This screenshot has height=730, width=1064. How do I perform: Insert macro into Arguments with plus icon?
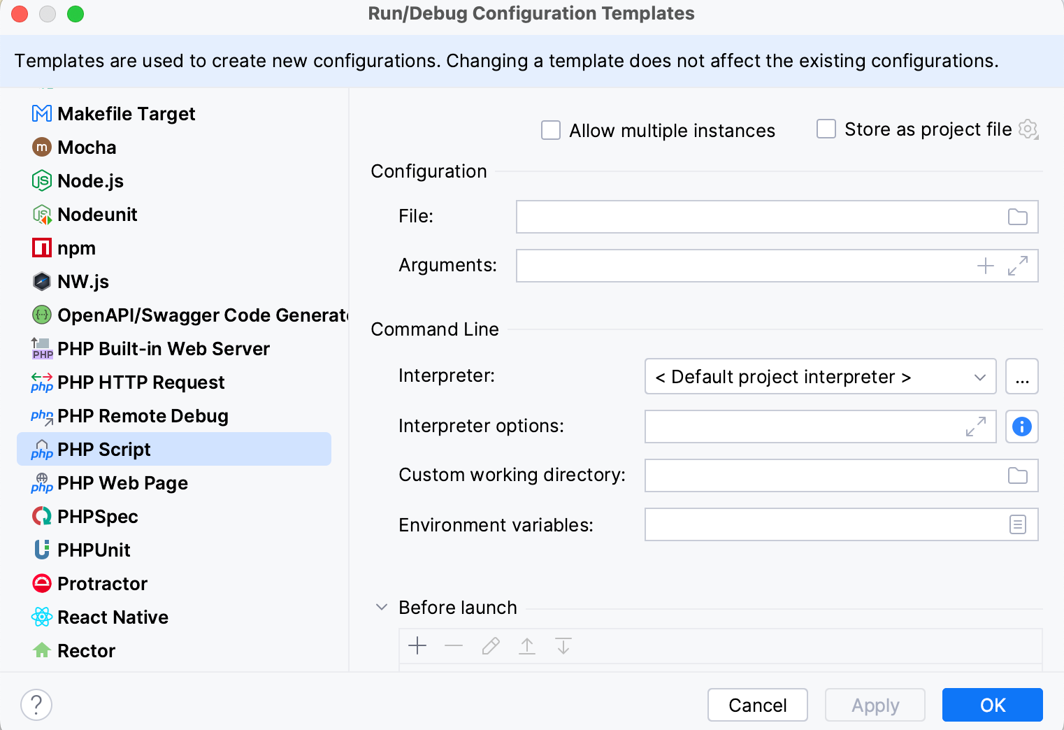(x=986, y=266)
